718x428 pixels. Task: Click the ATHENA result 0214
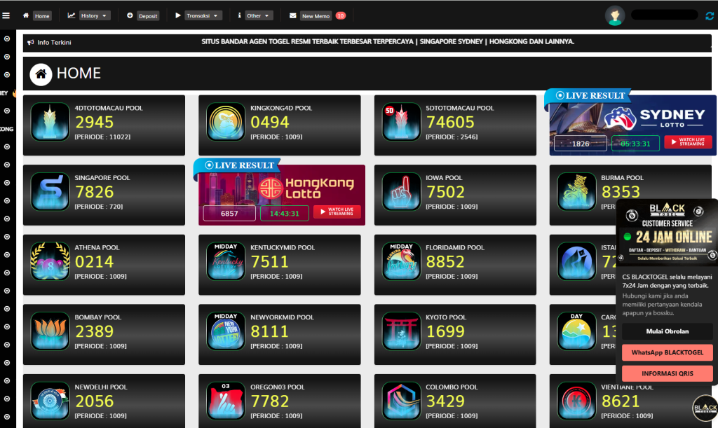click(95, 261)
